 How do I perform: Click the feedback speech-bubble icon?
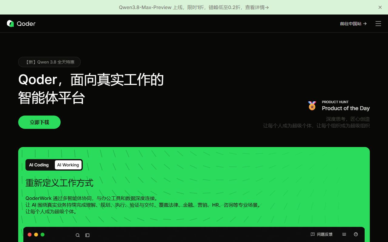click(313, 234)
